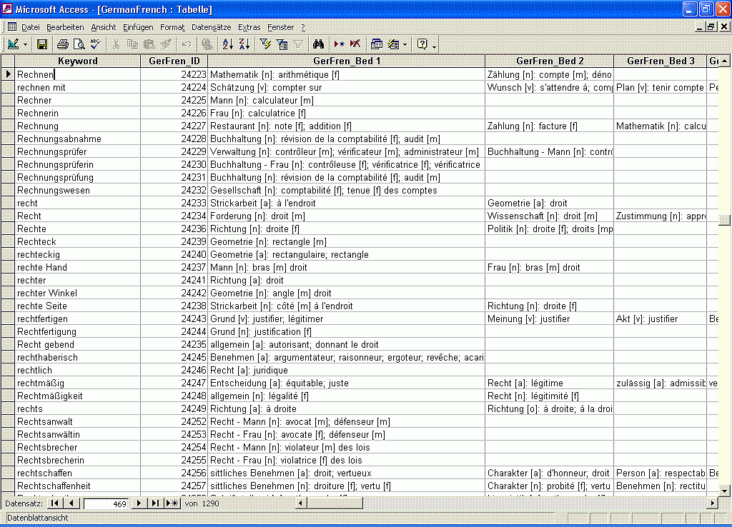Sort ascending with the A-Z icon
This screenshot has height=527, width=732.
coord(227,44)
